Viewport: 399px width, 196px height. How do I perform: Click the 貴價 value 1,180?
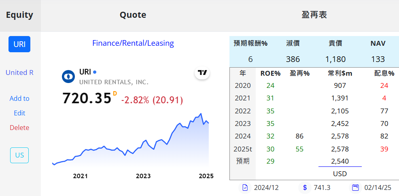[x=335, y=59]
